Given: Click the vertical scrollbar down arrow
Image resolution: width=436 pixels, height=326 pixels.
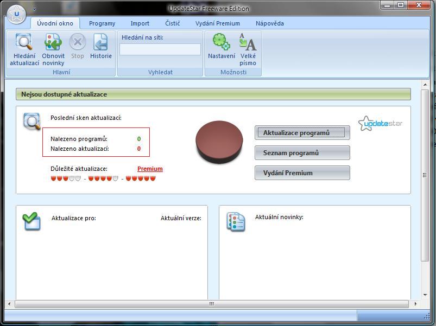Looking at the screenshot, I should [425, 295].
